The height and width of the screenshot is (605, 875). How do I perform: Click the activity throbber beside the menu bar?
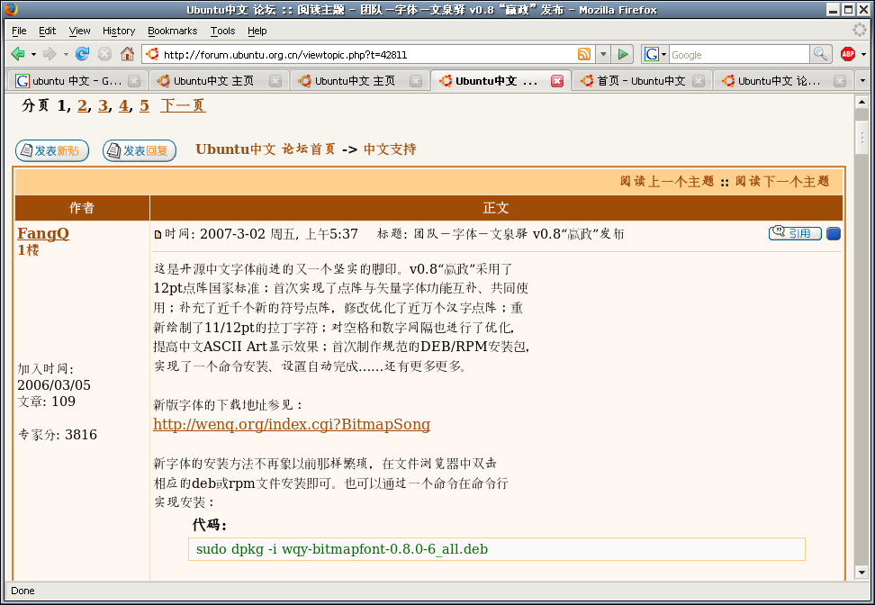860,30
